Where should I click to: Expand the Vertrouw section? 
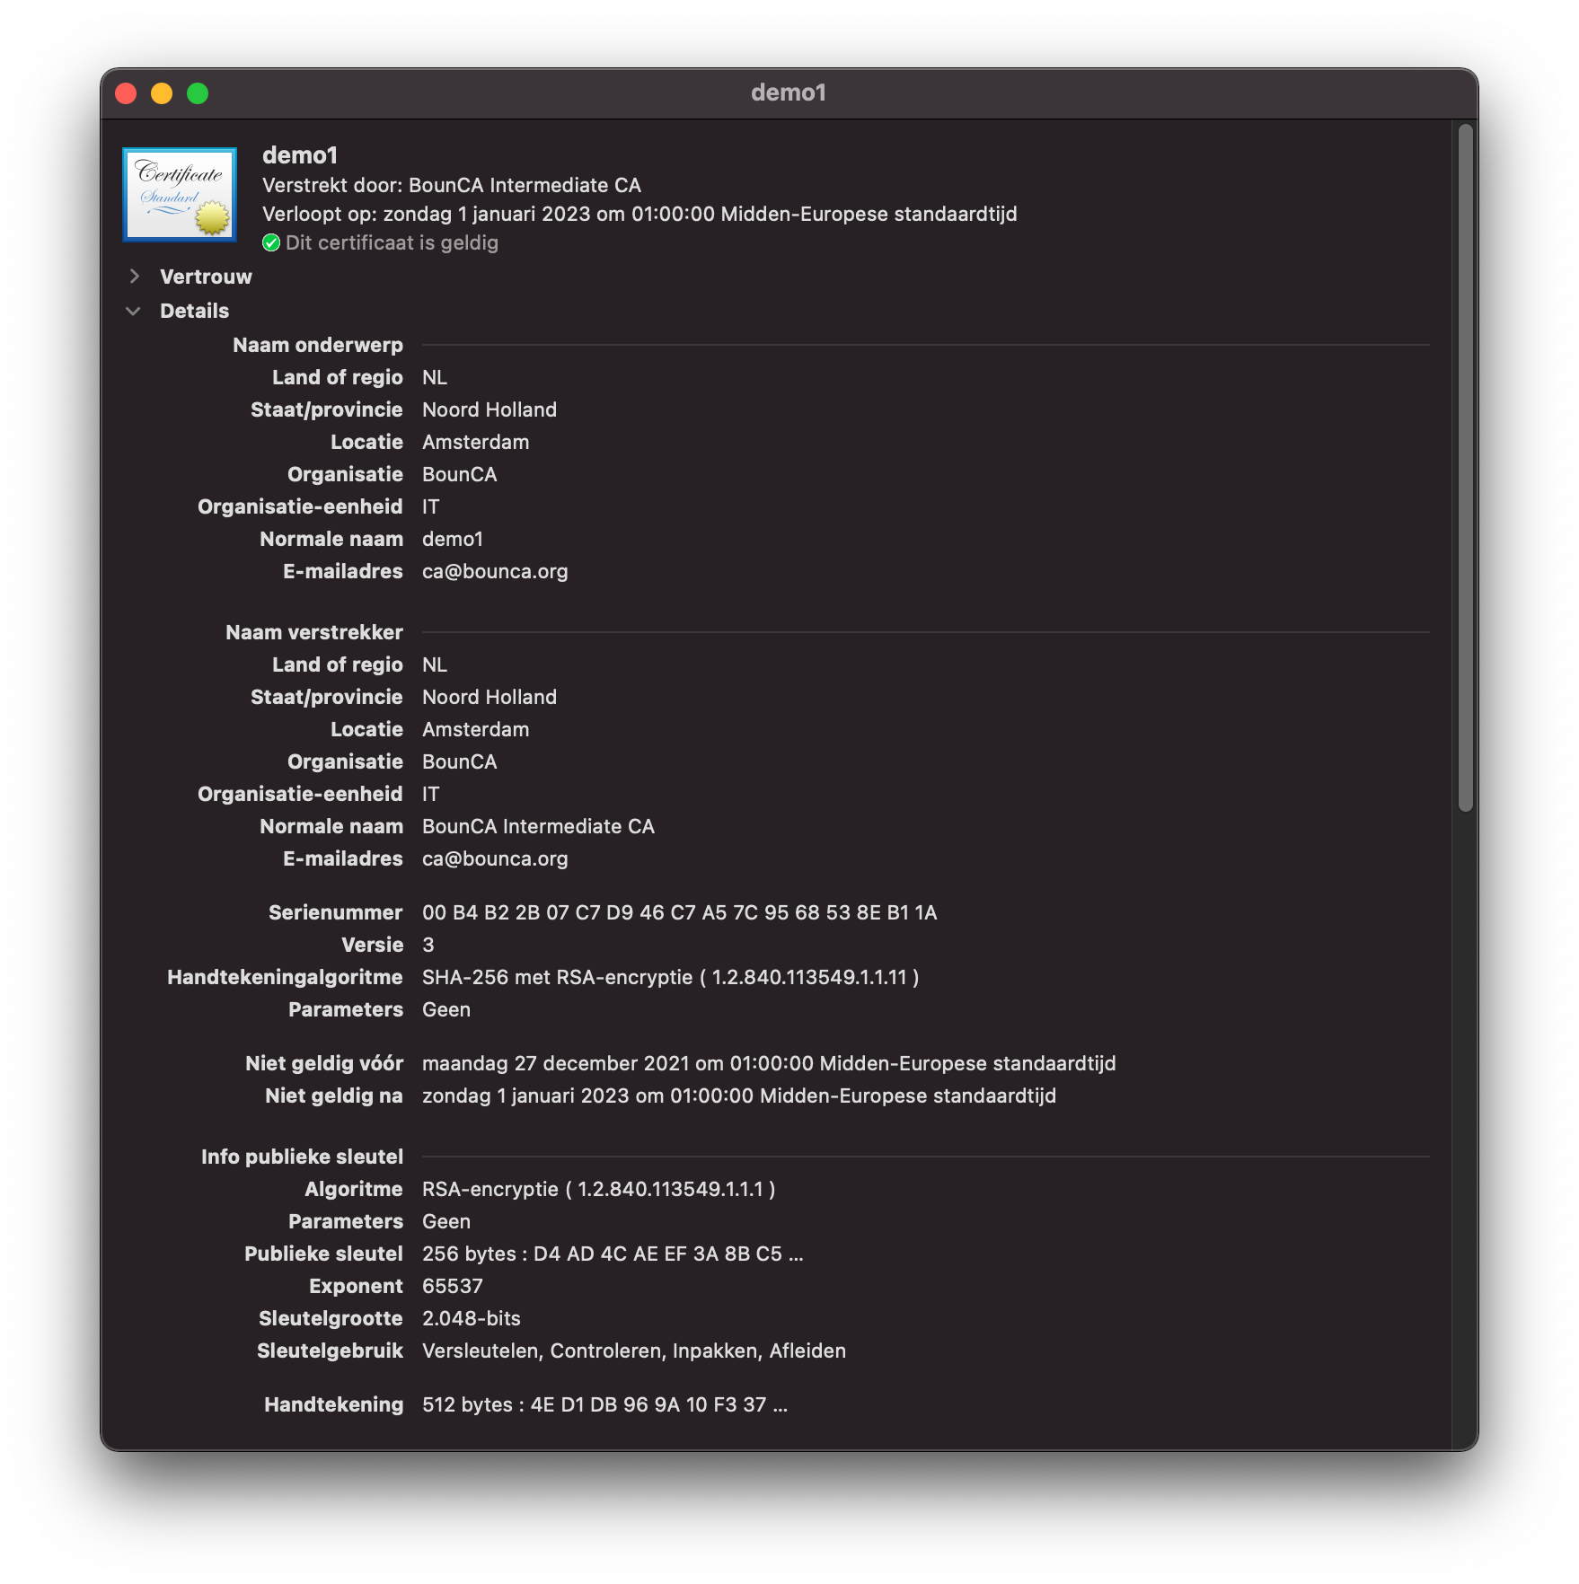pos(135,277)
